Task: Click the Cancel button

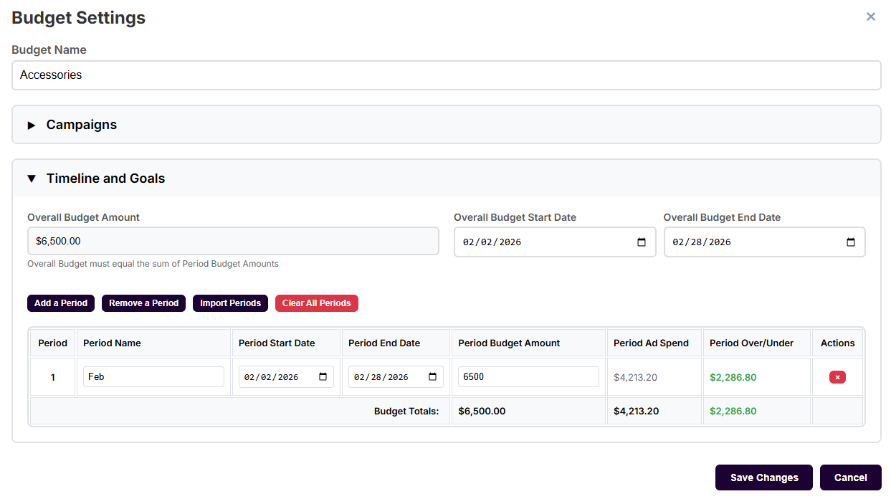Action: 850,477
